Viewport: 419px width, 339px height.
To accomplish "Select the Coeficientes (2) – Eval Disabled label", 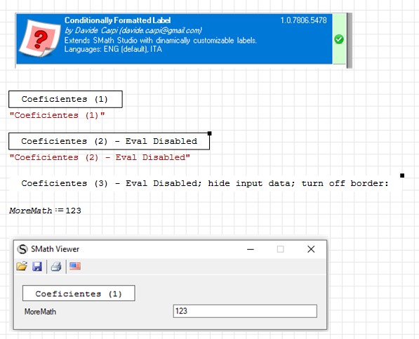I will point(109,141).
